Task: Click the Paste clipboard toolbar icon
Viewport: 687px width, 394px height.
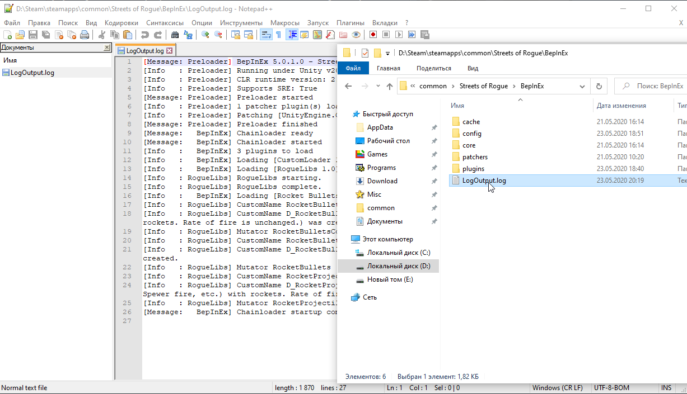Action: [x=128, y=35]
